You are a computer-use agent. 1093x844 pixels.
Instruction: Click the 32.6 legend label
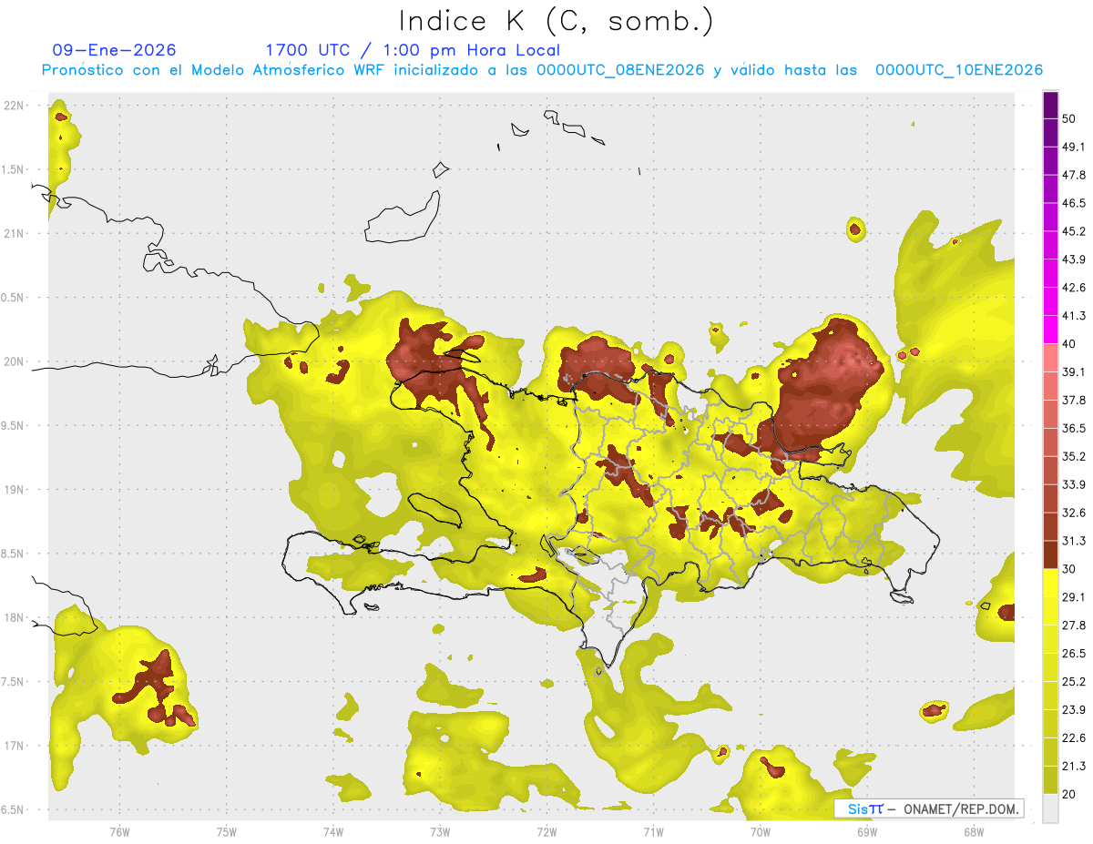coord(1073,513)
